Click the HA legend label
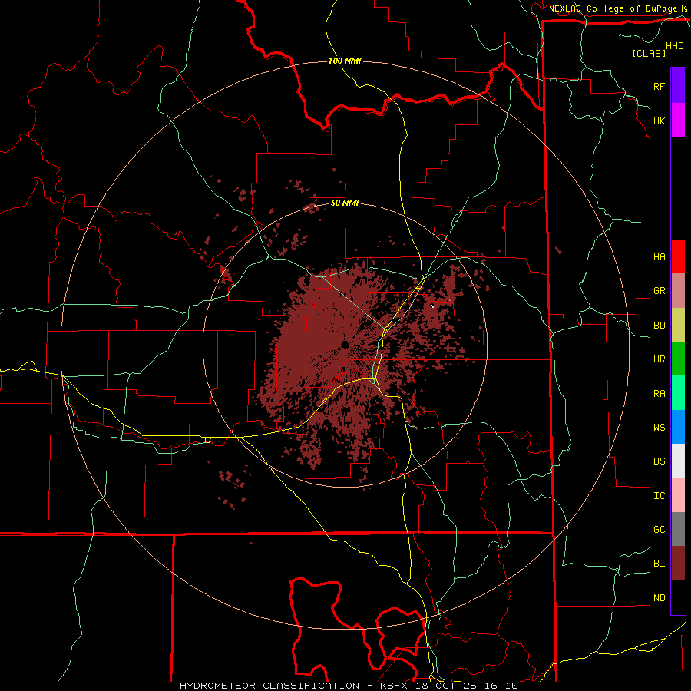The height and width of the screenshot is (691, 691). point(659,257)
